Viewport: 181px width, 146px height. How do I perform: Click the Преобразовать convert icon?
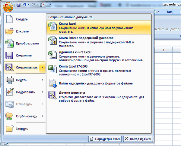coord(10,43)
